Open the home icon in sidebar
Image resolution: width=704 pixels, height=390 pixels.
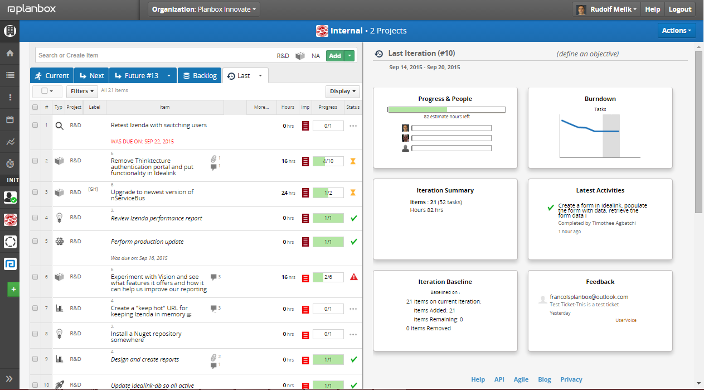click(x=9, y=54)
